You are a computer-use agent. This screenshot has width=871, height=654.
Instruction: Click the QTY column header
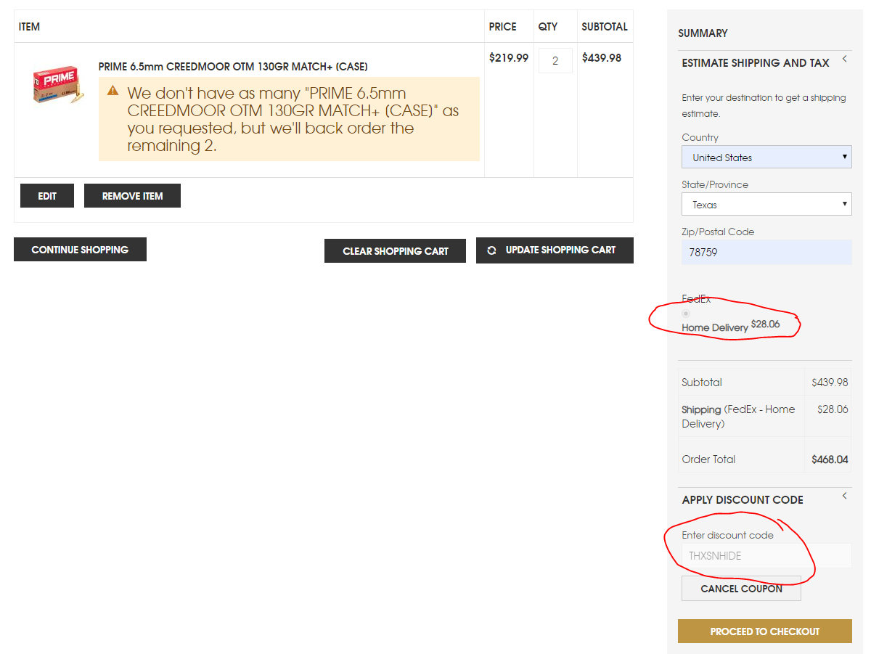[x=548, y=27]
